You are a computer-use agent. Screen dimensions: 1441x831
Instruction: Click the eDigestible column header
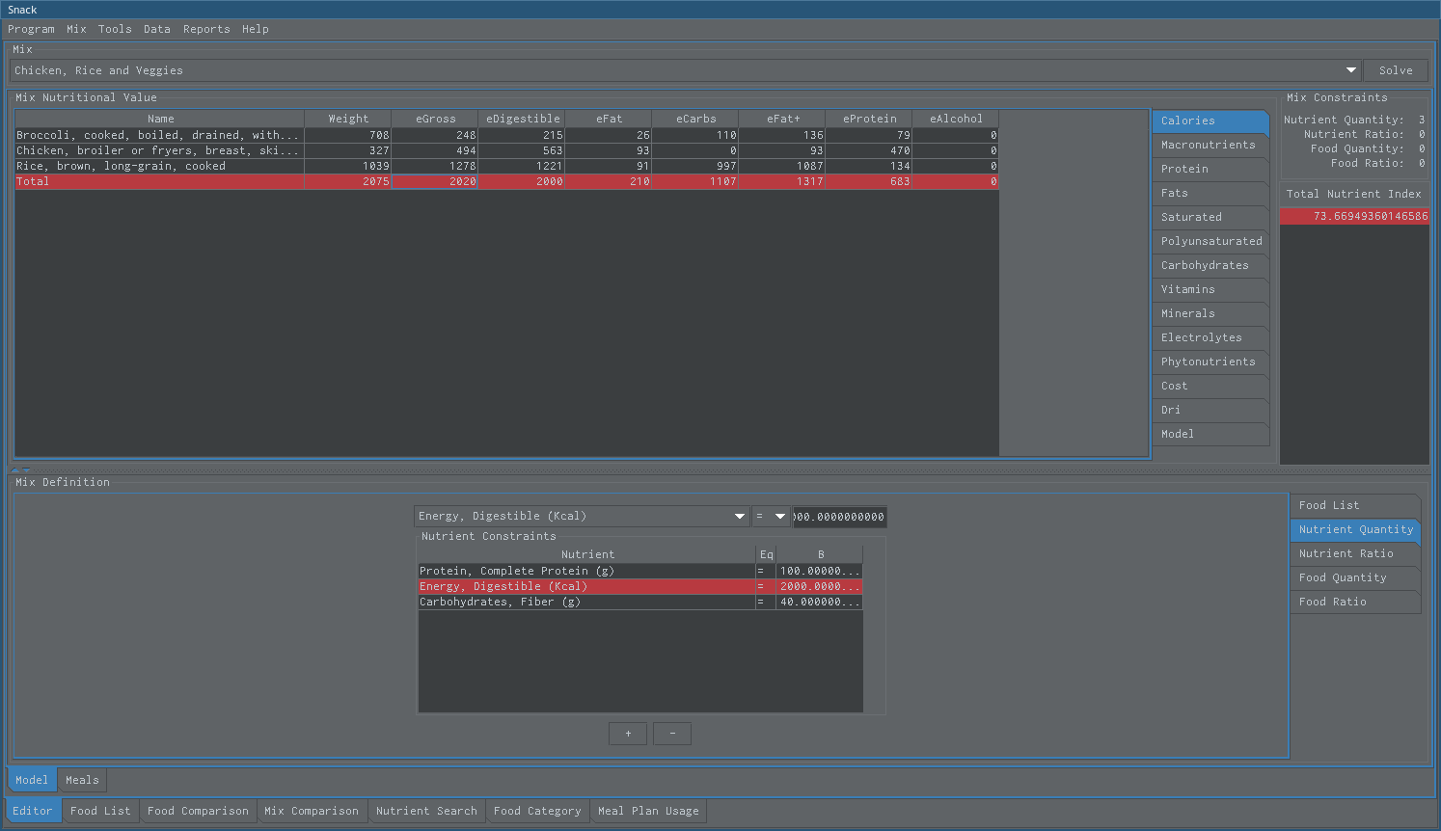pos(522,119)
